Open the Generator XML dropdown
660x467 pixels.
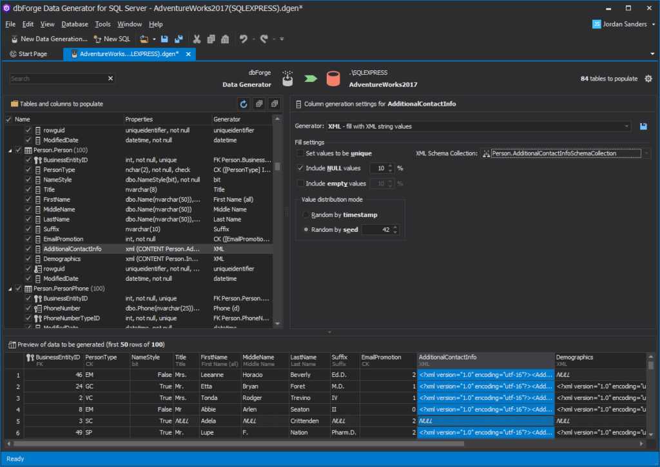coord(626,126)
